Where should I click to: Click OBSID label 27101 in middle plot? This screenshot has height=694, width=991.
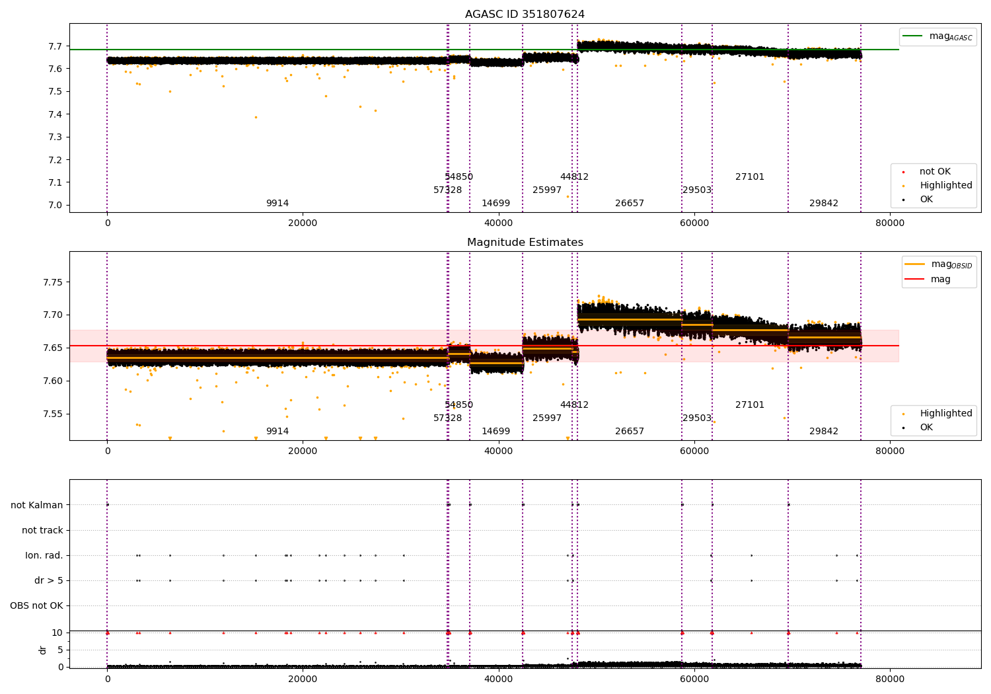(750, 405)
